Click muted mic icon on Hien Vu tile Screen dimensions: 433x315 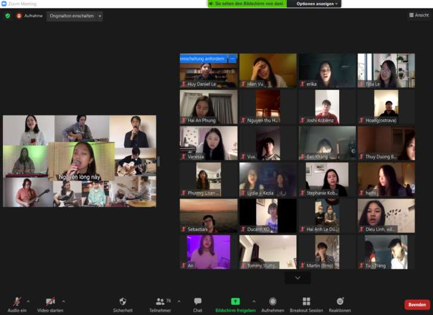243,84
